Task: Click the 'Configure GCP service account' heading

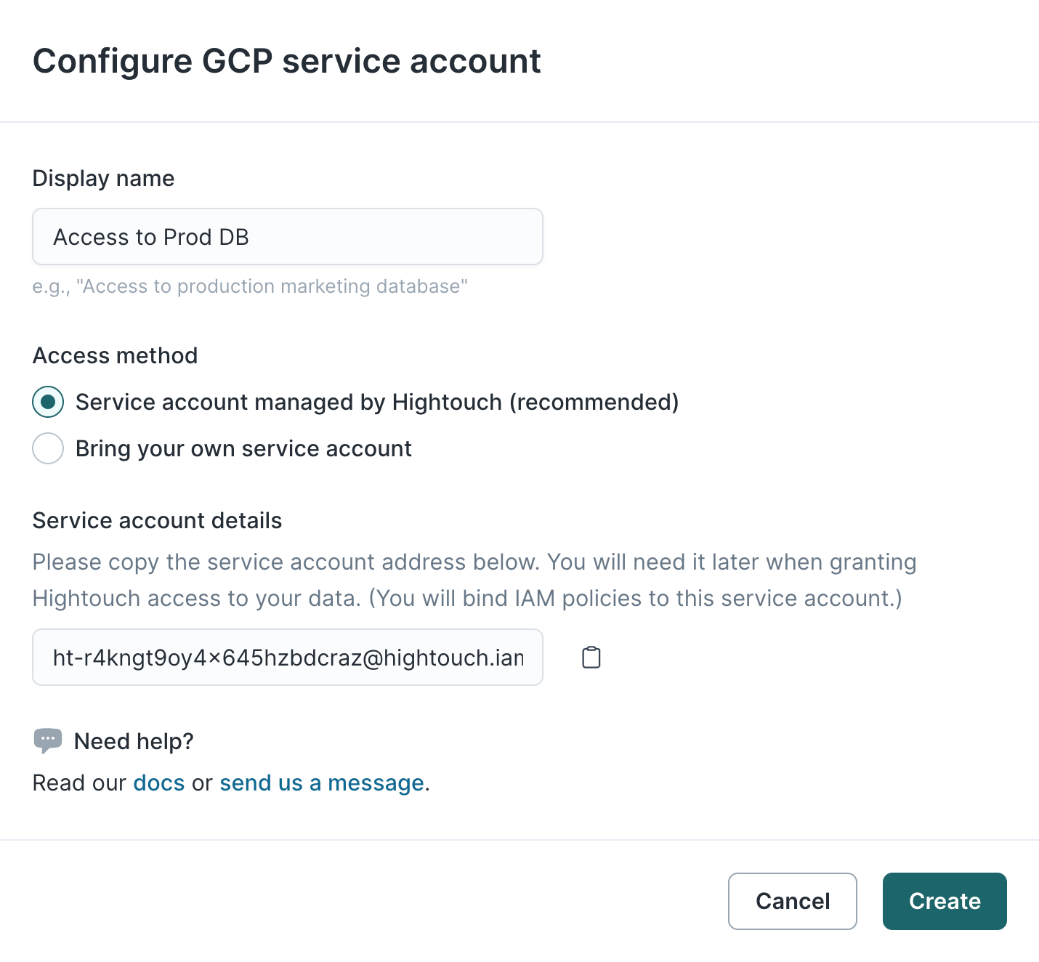Action: [x=286, y=61]
